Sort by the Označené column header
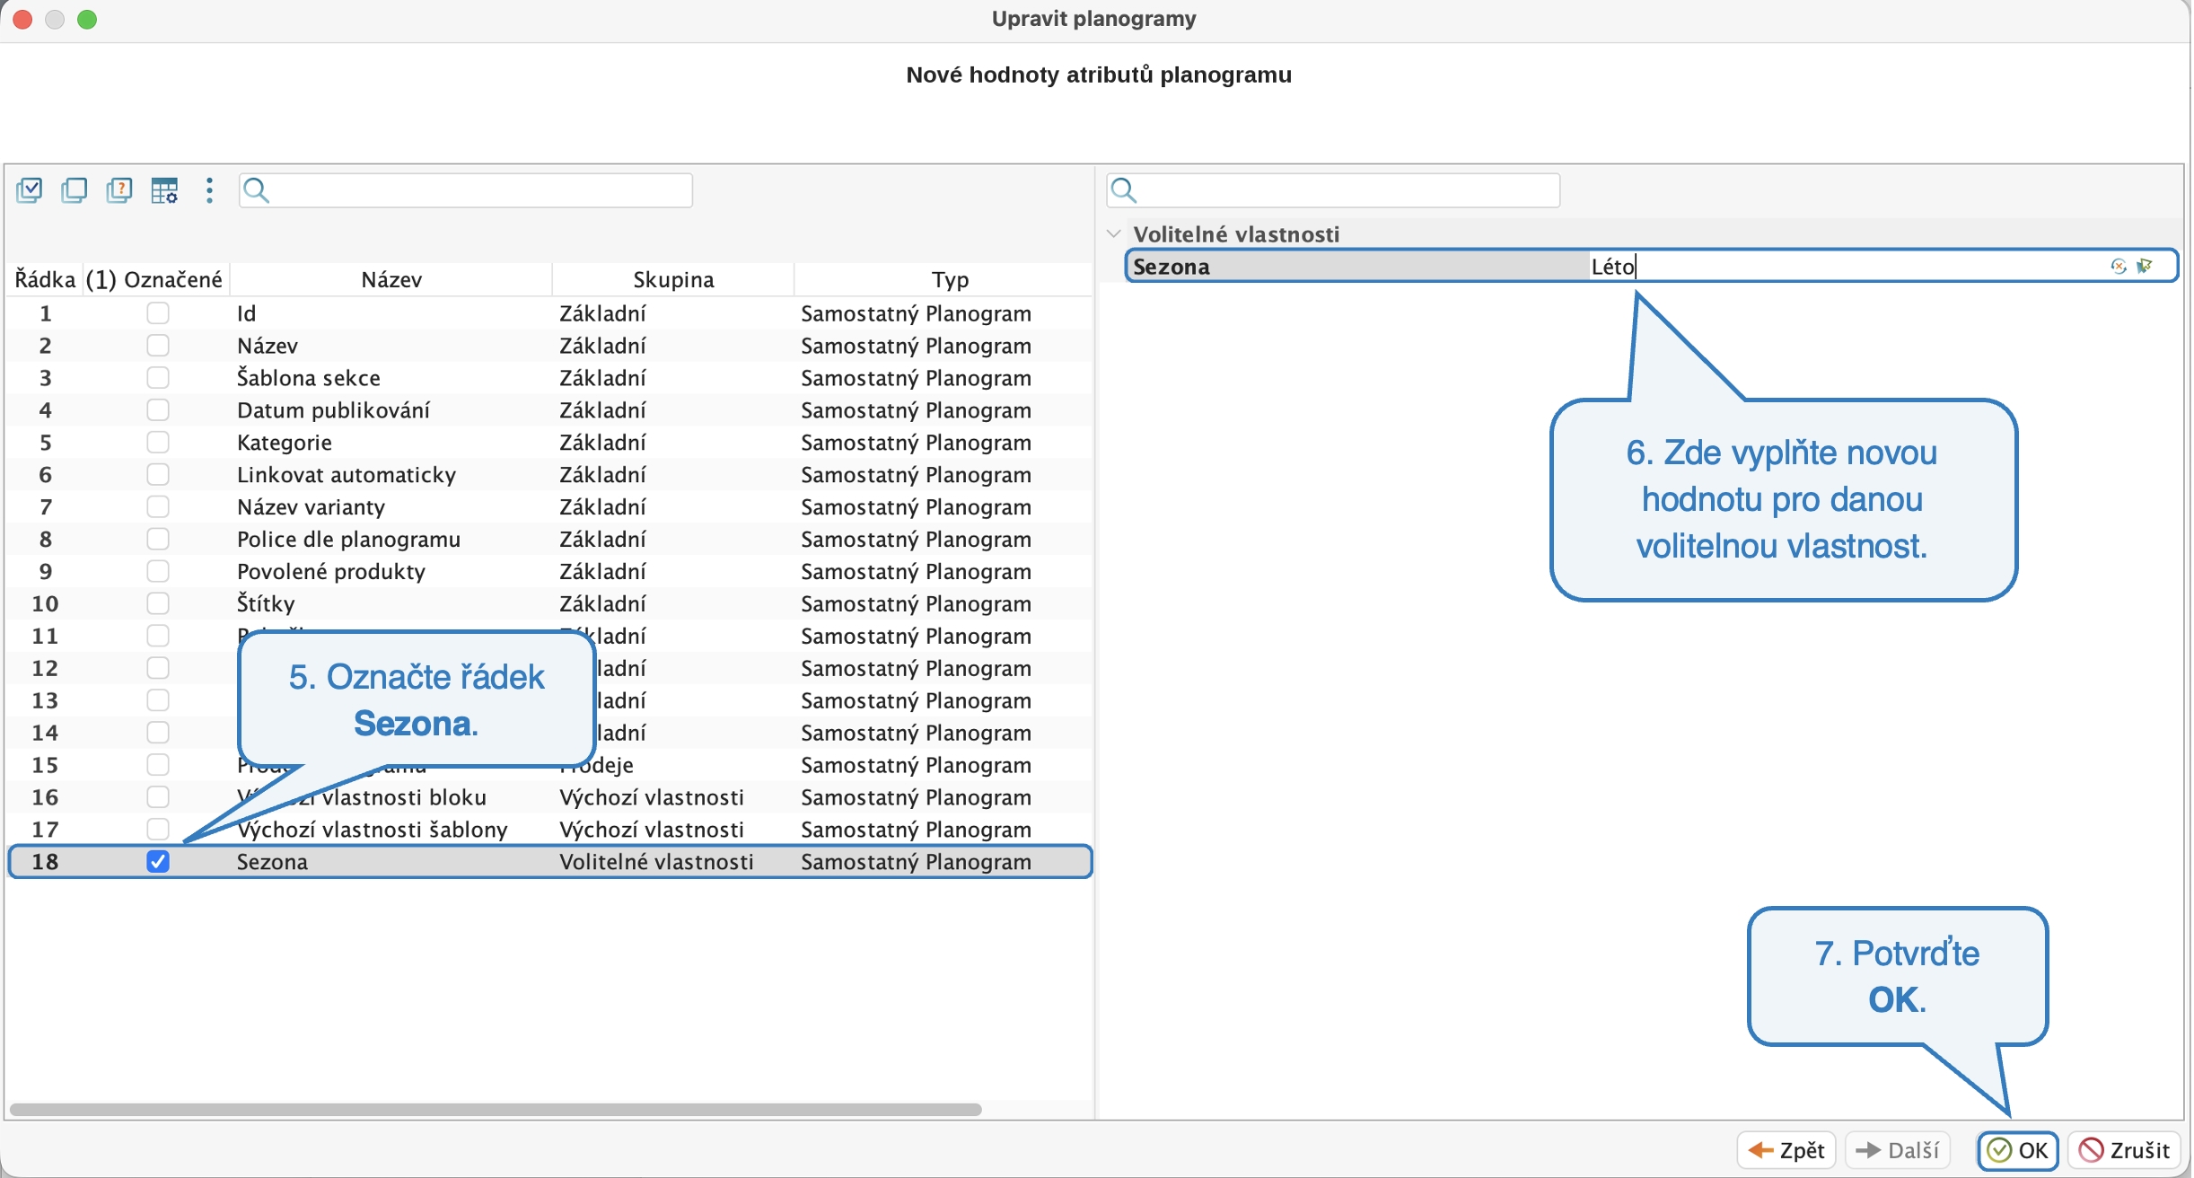 (x=154, y=279)
